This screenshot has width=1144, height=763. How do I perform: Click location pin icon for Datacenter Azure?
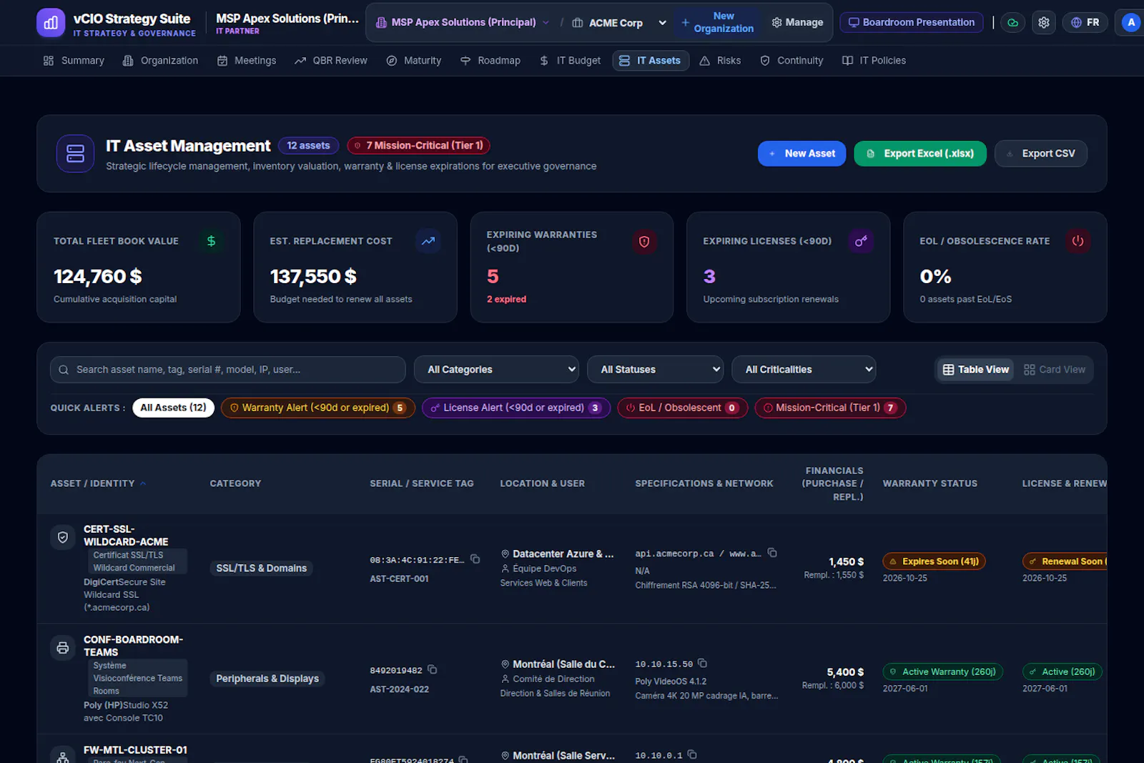coord(505,554)
